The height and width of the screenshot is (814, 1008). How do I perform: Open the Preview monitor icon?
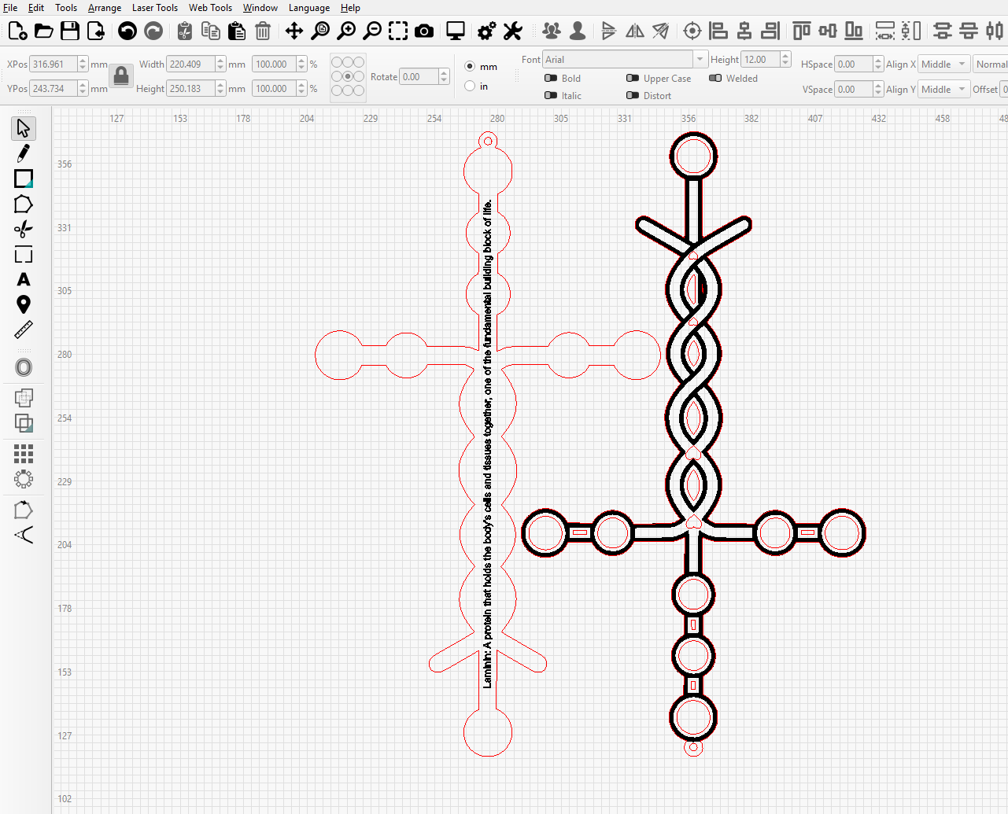[456, 31]
